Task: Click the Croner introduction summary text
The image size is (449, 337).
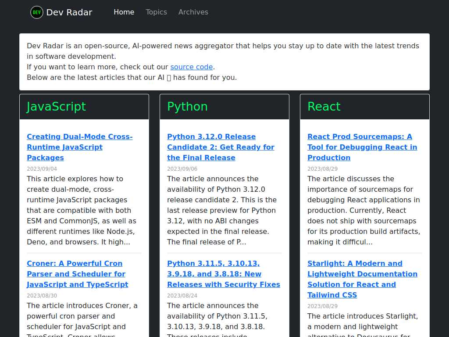Action: [x=82, y=319]
